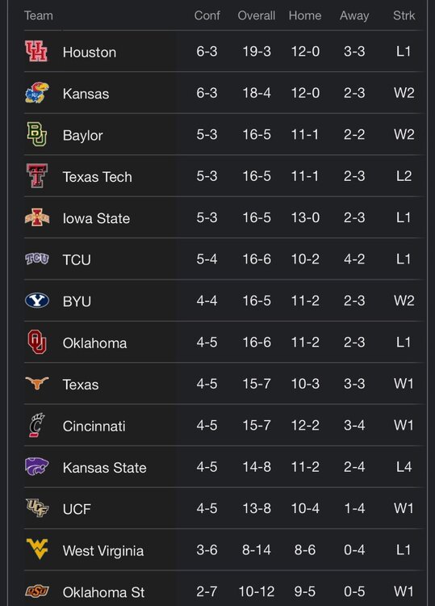Select the Kansas State Wildcat logo
This screenshot has height=606, width=435.
tap(37, 466)
